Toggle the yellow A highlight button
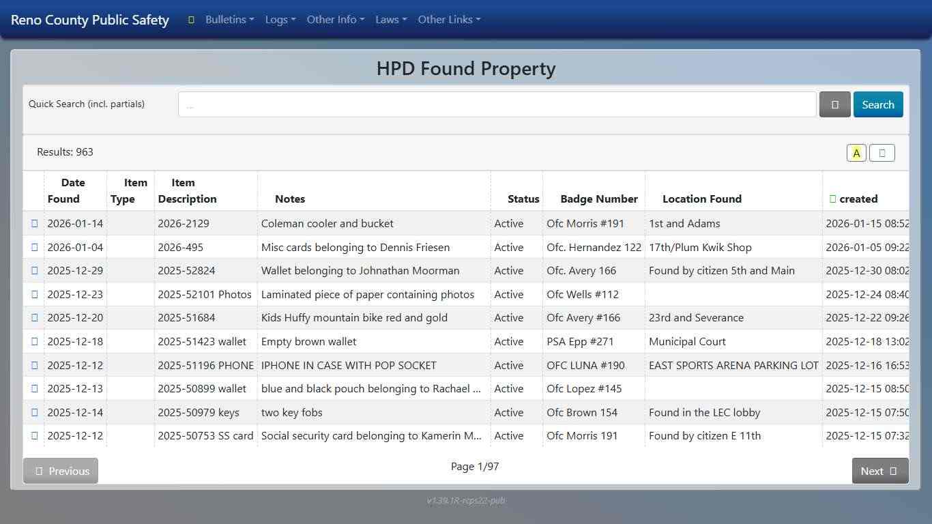Screen dimensions: 932x524 tap(856, 152)
